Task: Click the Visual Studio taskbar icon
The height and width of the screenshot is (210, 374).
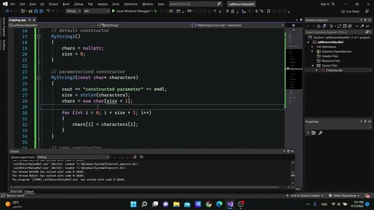Action: pos(230,204)
